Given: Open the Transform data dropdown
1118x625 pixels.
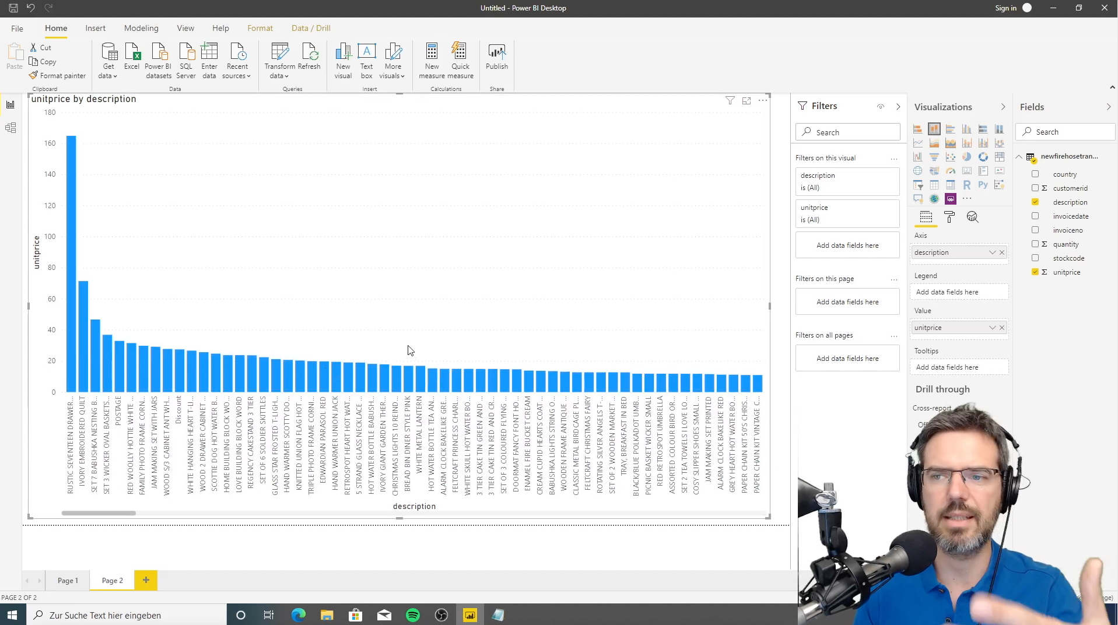Looking at the screenshot, I should [x=279, y=61].
